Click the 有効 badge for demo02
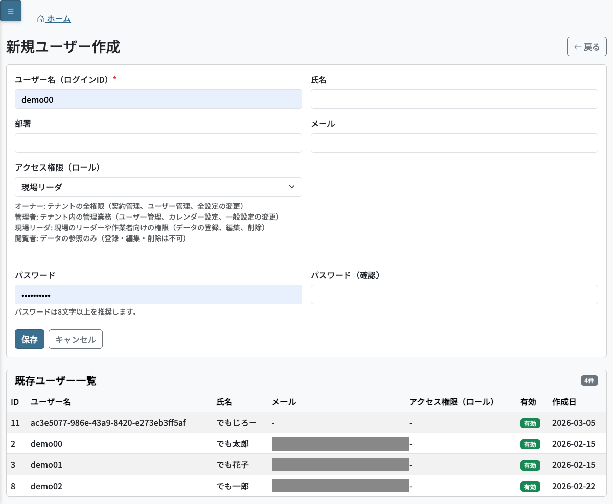613x504 pixels. 530,486
